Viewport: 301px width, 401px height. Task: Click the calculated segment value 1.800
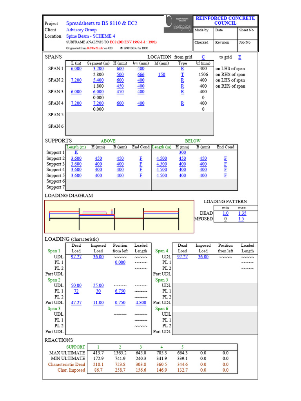[x=98, y=86]
